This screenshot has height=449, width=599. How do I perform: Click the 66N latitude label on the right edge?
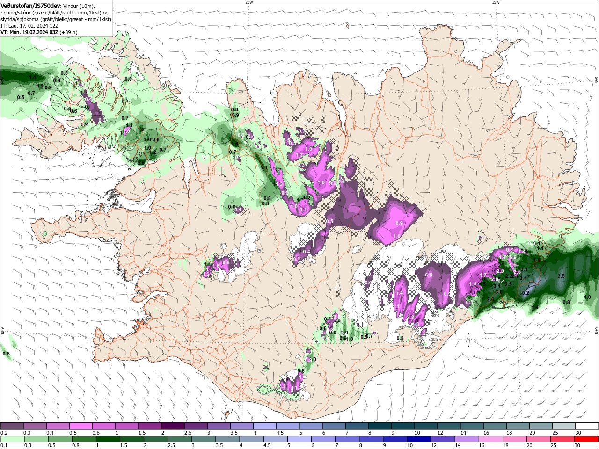tap(597, 81)
